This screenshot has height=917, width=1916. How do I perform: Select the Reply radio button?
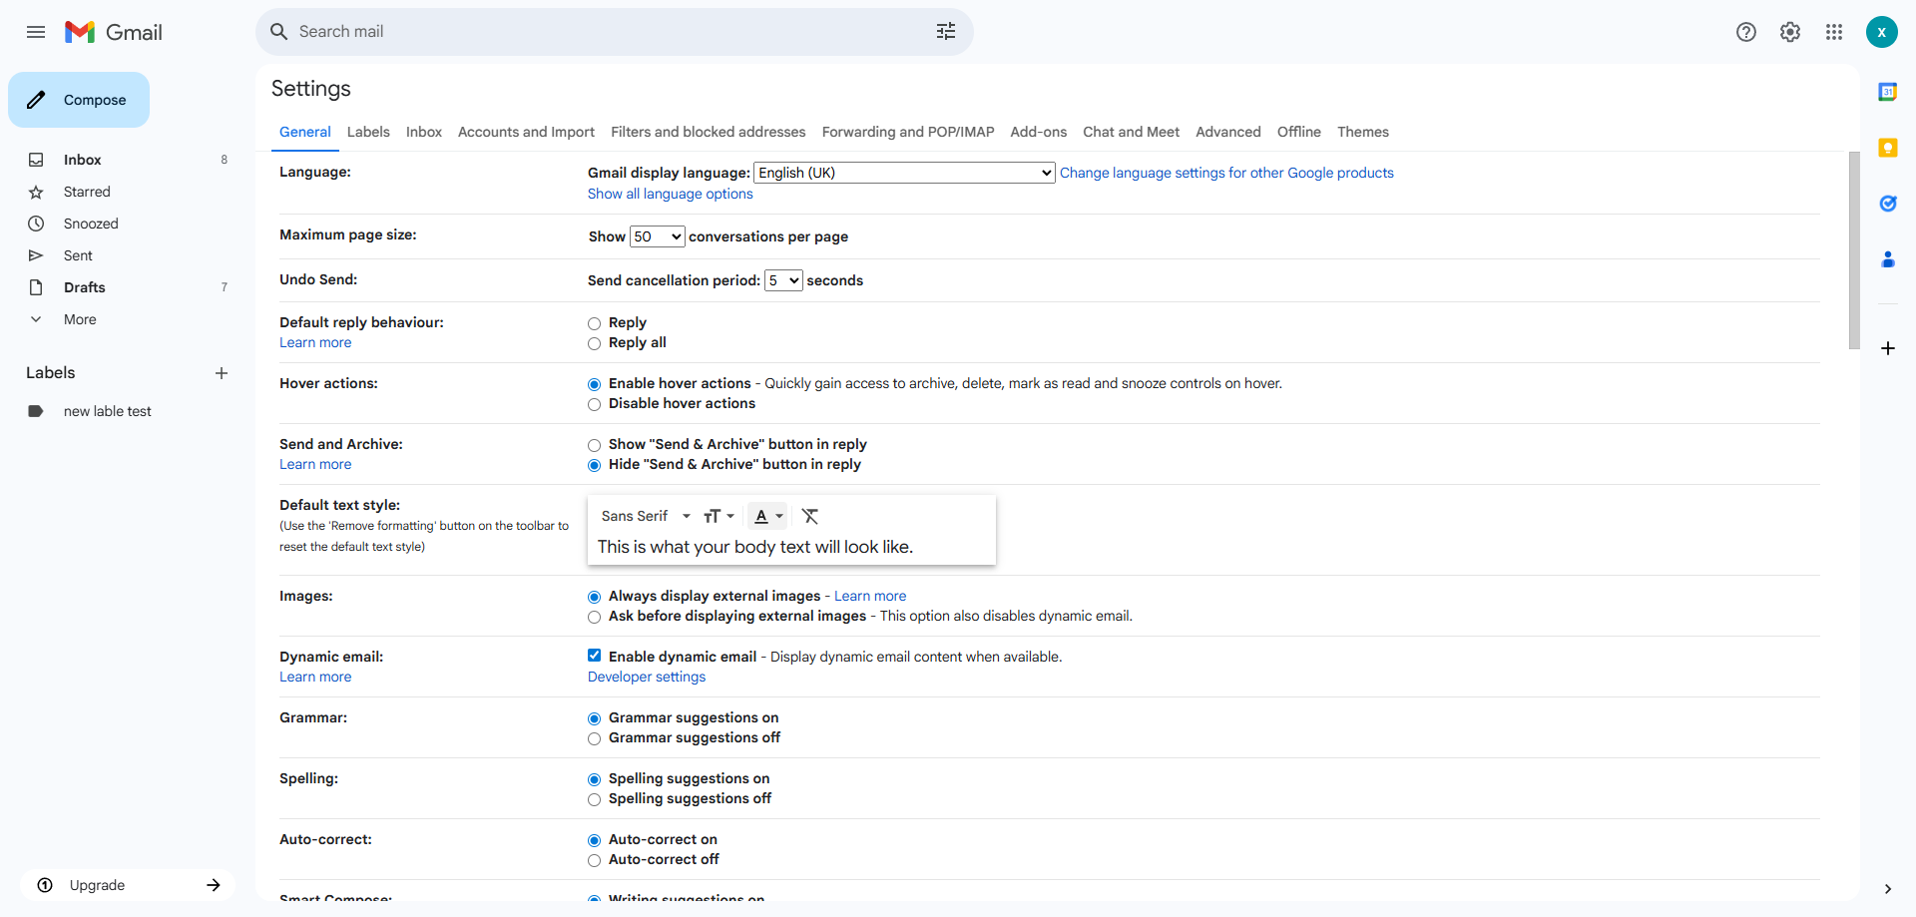[595, 323]
